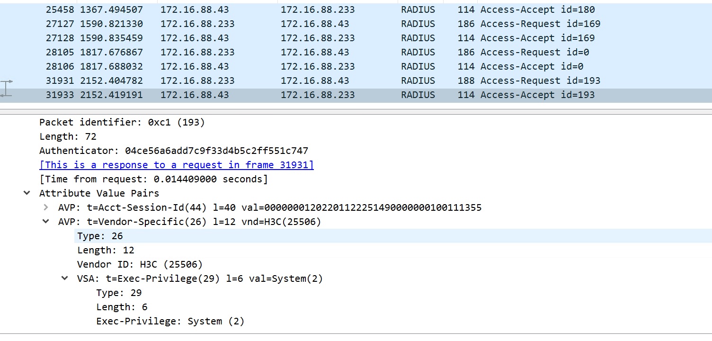Collapse the Attribute Value Pairs section
Viewport: 712px width, 341px height.
(x=27, y=193)
